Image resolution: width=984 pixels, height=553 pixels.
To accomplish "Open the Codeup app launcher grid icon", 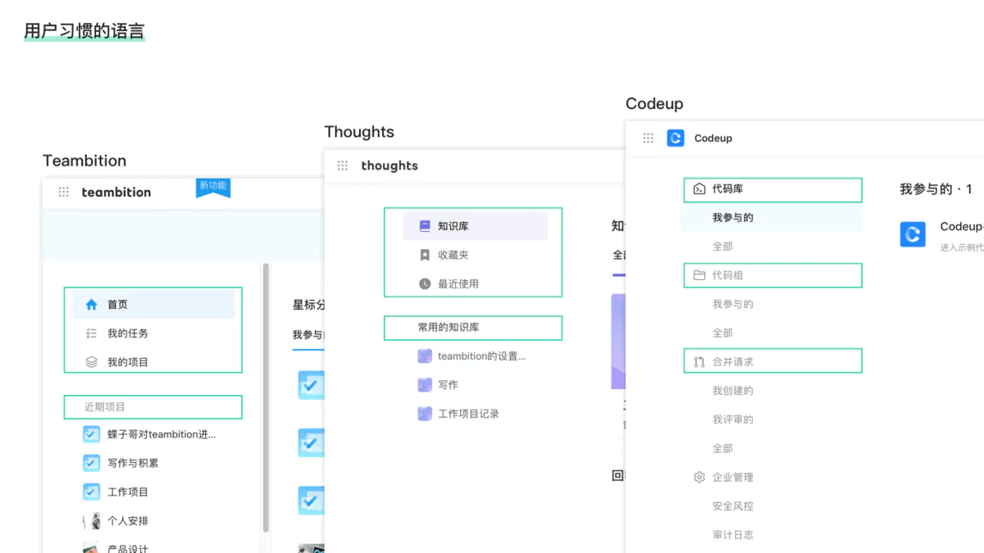I will click(648, 138).
